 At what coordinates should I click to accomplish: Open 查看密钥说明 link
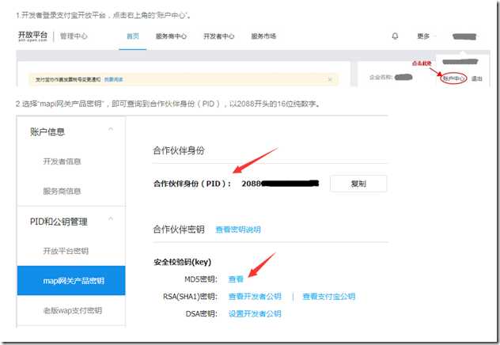238,229
